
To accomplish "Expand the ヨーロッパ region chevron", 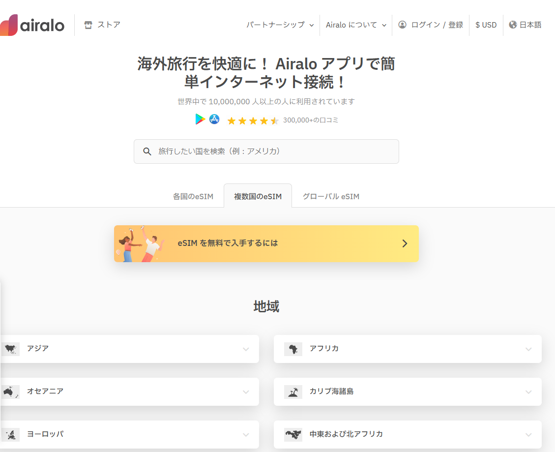I will click(x=246, y=435).
